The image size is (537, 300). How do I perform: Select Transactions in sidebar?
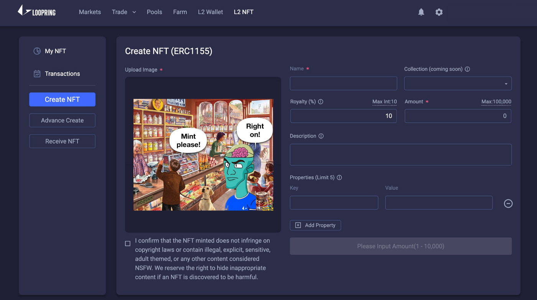pyautogui.click(x=62, y=73)
